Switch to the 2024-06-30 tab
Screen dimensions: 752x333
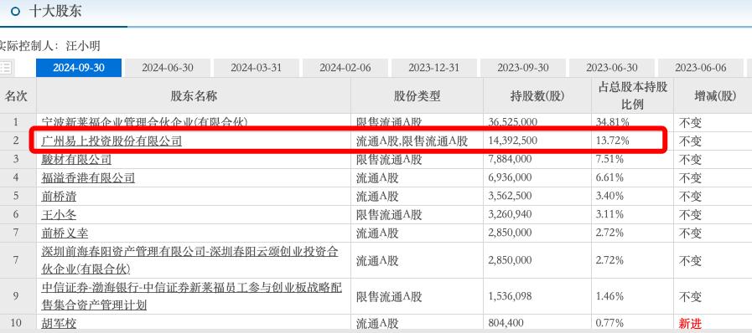click(168, 68)
